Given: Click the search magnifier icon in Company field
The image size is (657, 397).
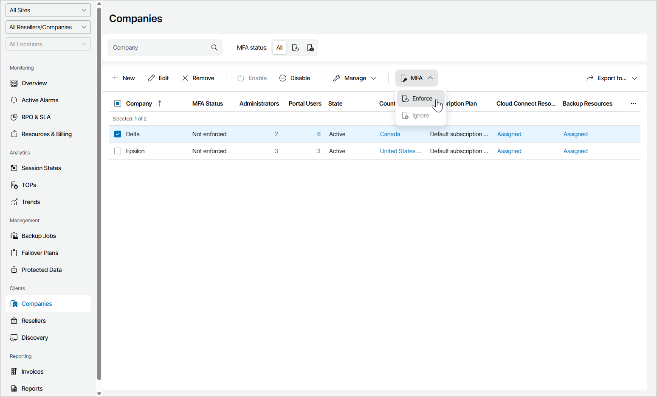Looking at the screenshot, I should tap(214, 48).
